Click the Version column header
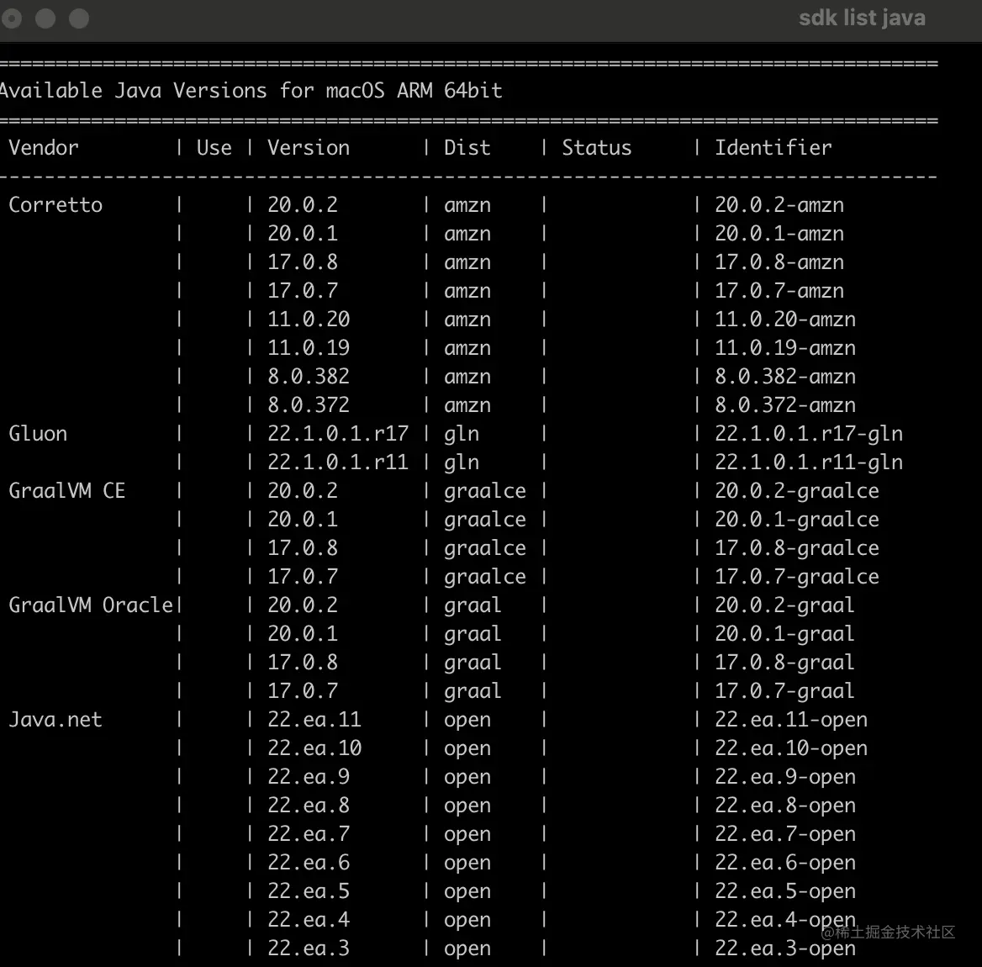 [x=308, y=148]
